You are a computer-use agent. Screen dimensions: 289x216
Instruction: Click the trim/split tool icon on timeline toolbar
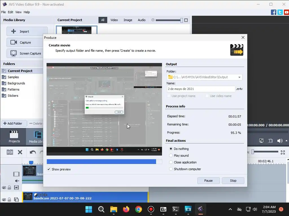coord(10,152)
